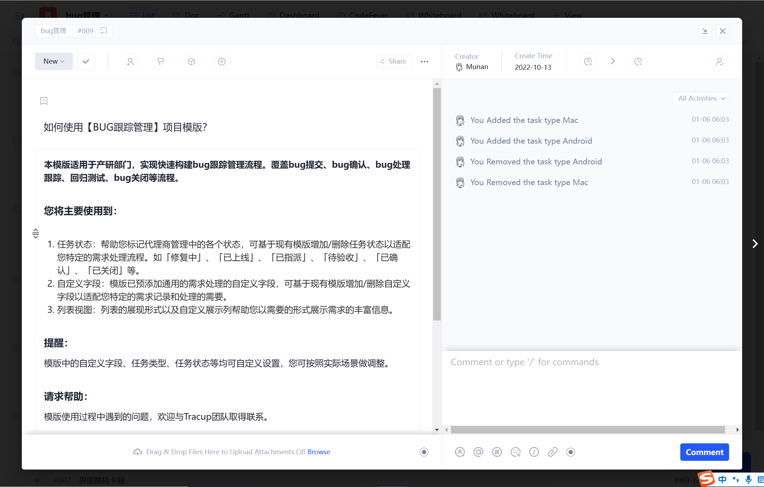
Task: Click the comment input field
Action: pos(590,386)
